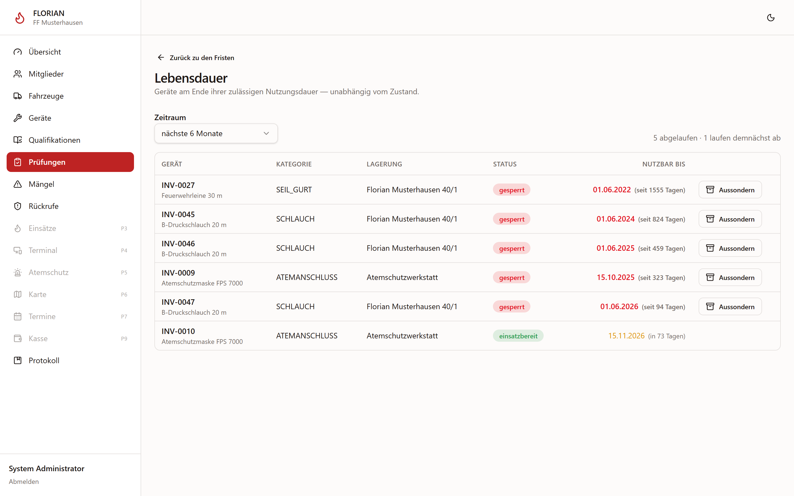Click the NUTZBAR BIS column header
This screenshot has height=496, width=794.
(664, 164)
